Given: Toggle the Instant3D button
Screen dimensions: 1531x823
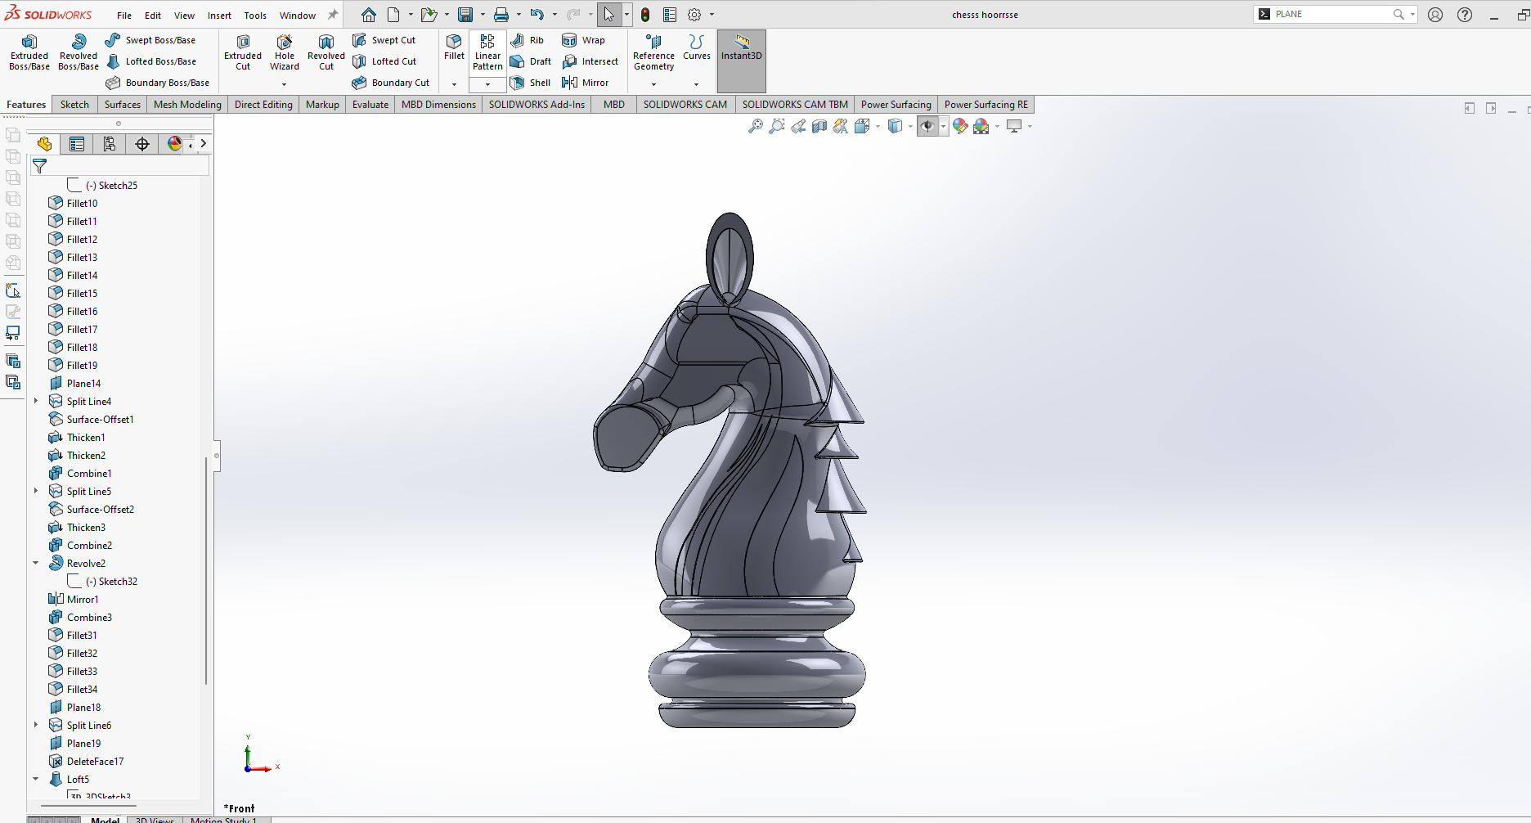Looking at the screenshot, I should pos(741,49).
